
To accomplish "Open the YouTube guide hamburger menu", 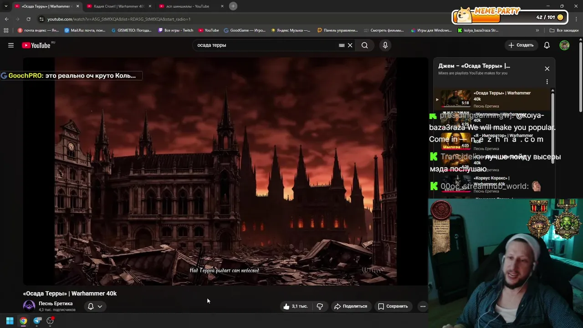I will (11, 45).
